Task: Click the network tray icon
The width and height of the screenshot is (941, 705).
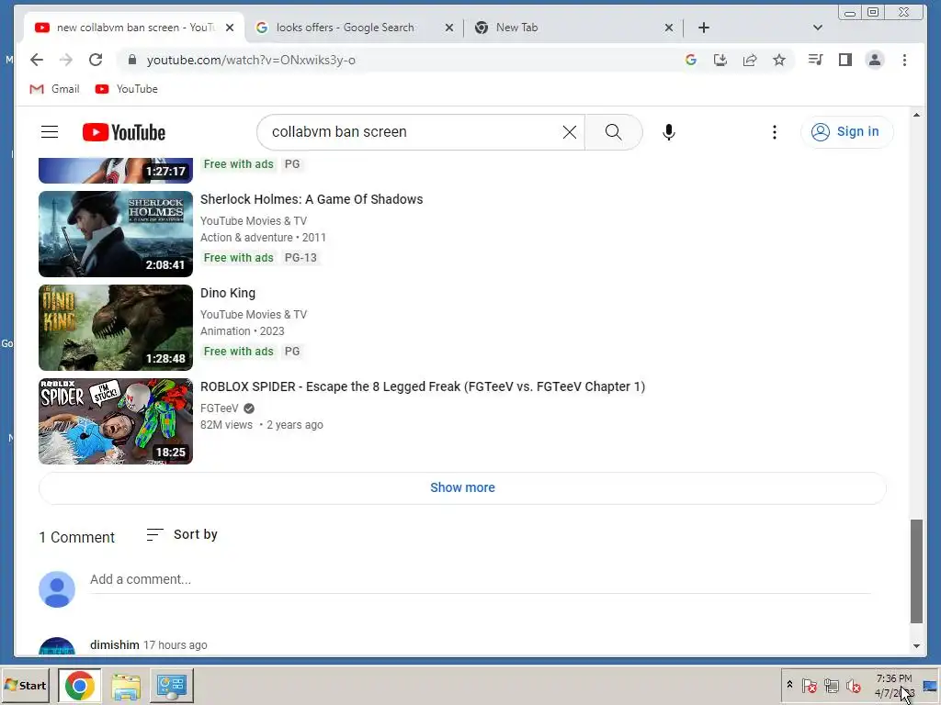Action: (831, 685)
